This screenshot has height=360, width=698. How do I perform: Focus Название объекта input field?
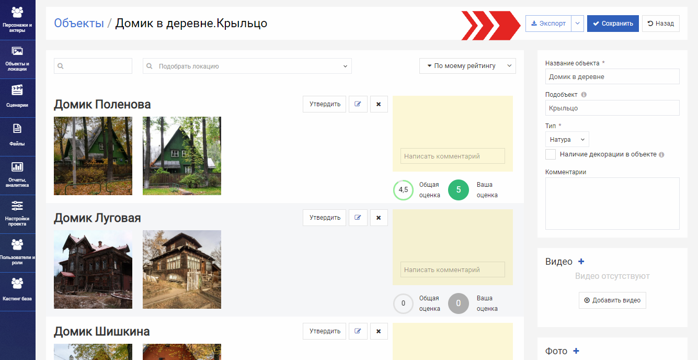click(x=612, y=76)
